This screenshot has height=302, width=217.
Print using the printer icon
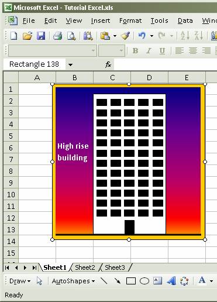[57, 36]
